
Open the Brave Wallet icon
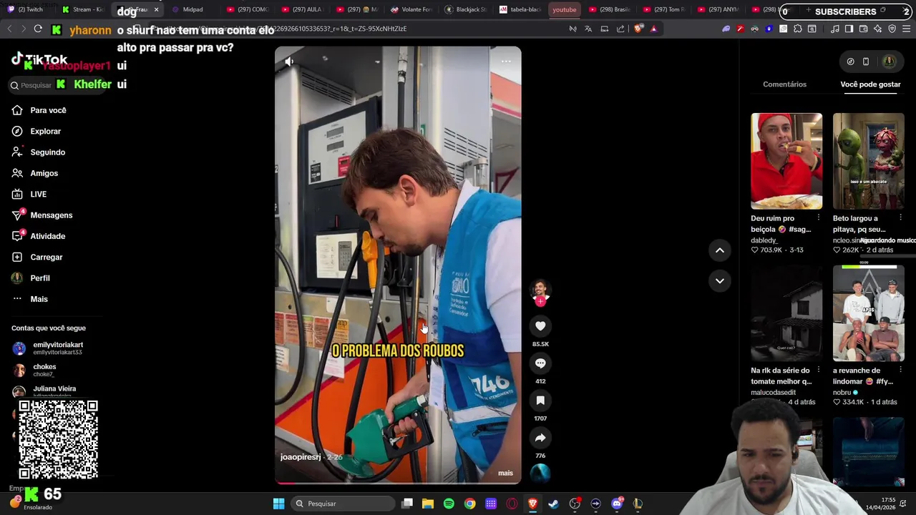(863, 29)
